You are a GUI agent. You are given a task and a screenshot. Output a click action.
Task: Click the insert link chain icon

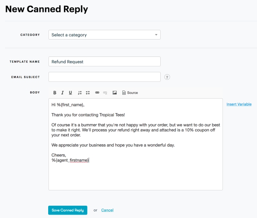[97, 93]
